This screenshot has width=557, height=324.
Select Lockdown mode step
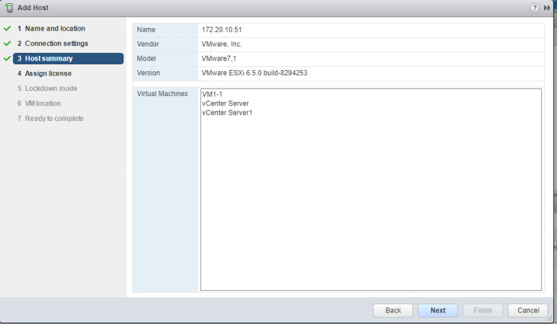click(51, 88)
